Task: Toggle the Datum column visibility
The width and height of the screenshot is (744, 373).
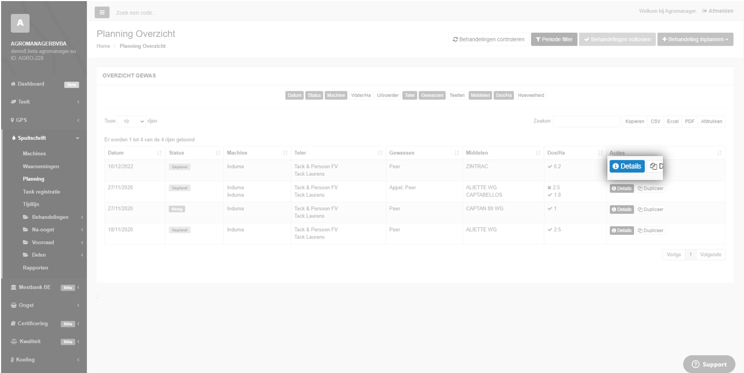Action: click(294, 95)
